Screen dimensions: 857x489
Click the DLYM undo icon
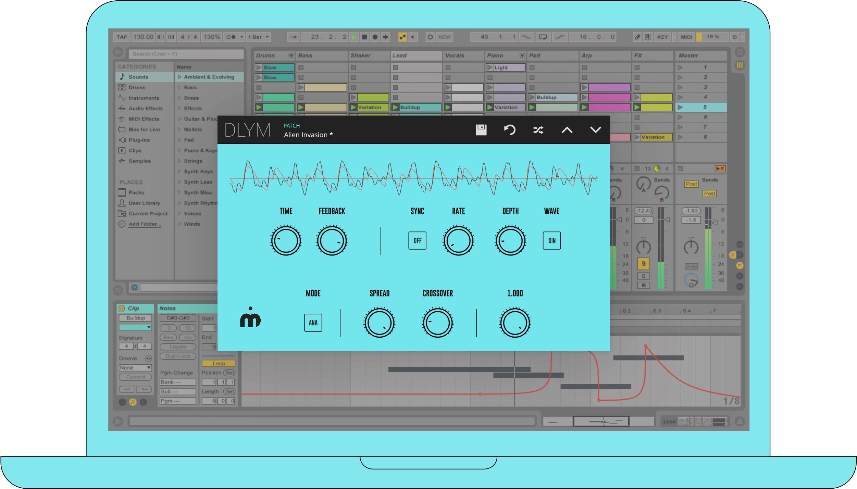pyautogui.click(x=510, y=130)
